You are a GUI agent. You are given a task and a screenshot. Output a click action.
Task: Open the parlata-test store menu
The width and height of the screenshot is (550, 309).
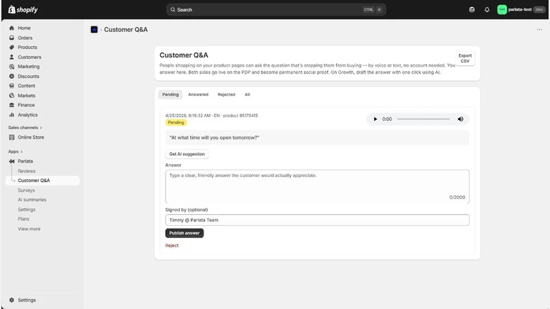(x=521, y=10)
